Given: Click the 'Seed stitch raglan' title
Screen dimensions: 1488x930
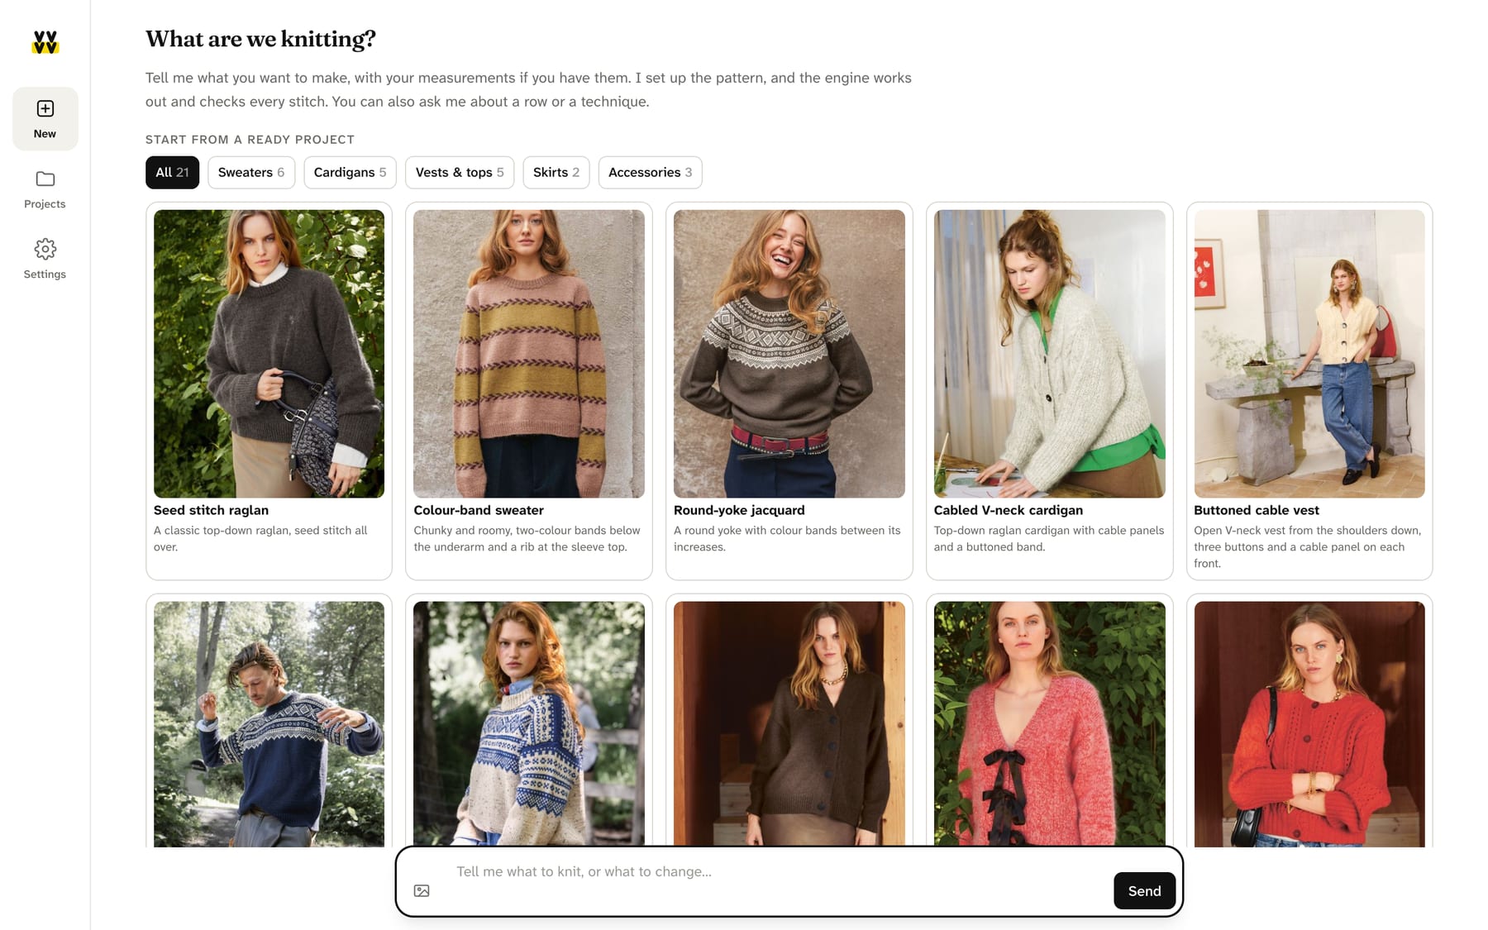Looking at the screenshot, I should click(211, 510).
